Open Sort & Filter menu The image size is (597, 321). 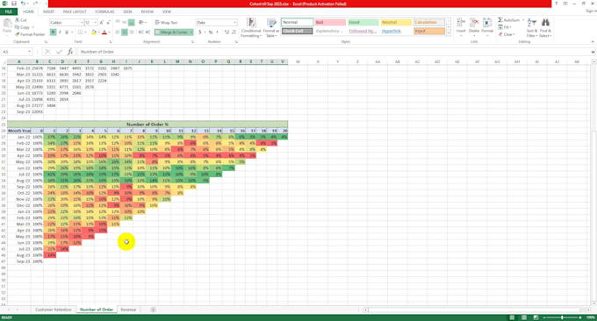[x=531, y=27]
